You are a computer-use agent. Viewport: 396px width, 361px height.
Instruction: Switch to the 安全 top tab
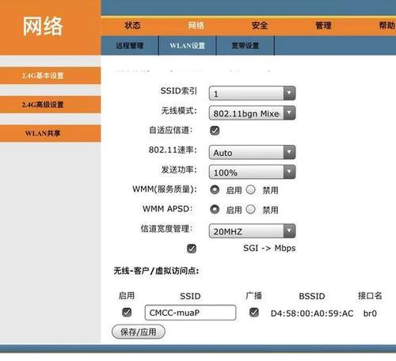pos(260,25)
